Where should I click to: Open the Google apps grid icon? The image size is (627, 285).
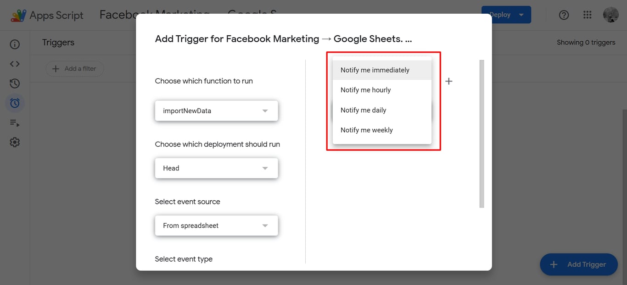click(x=588, y=15)
